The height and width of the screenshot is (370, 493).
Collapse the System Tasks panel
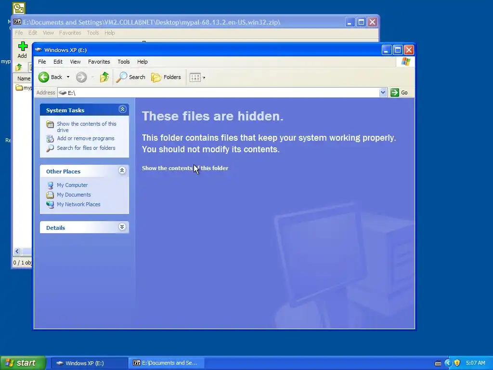pos(123,109)
